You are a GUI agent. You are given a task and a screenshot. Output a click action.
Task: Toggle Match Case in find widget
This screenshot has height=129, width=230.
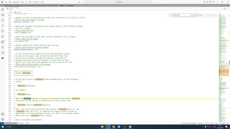pyautogui.click(x=191, y=15)
